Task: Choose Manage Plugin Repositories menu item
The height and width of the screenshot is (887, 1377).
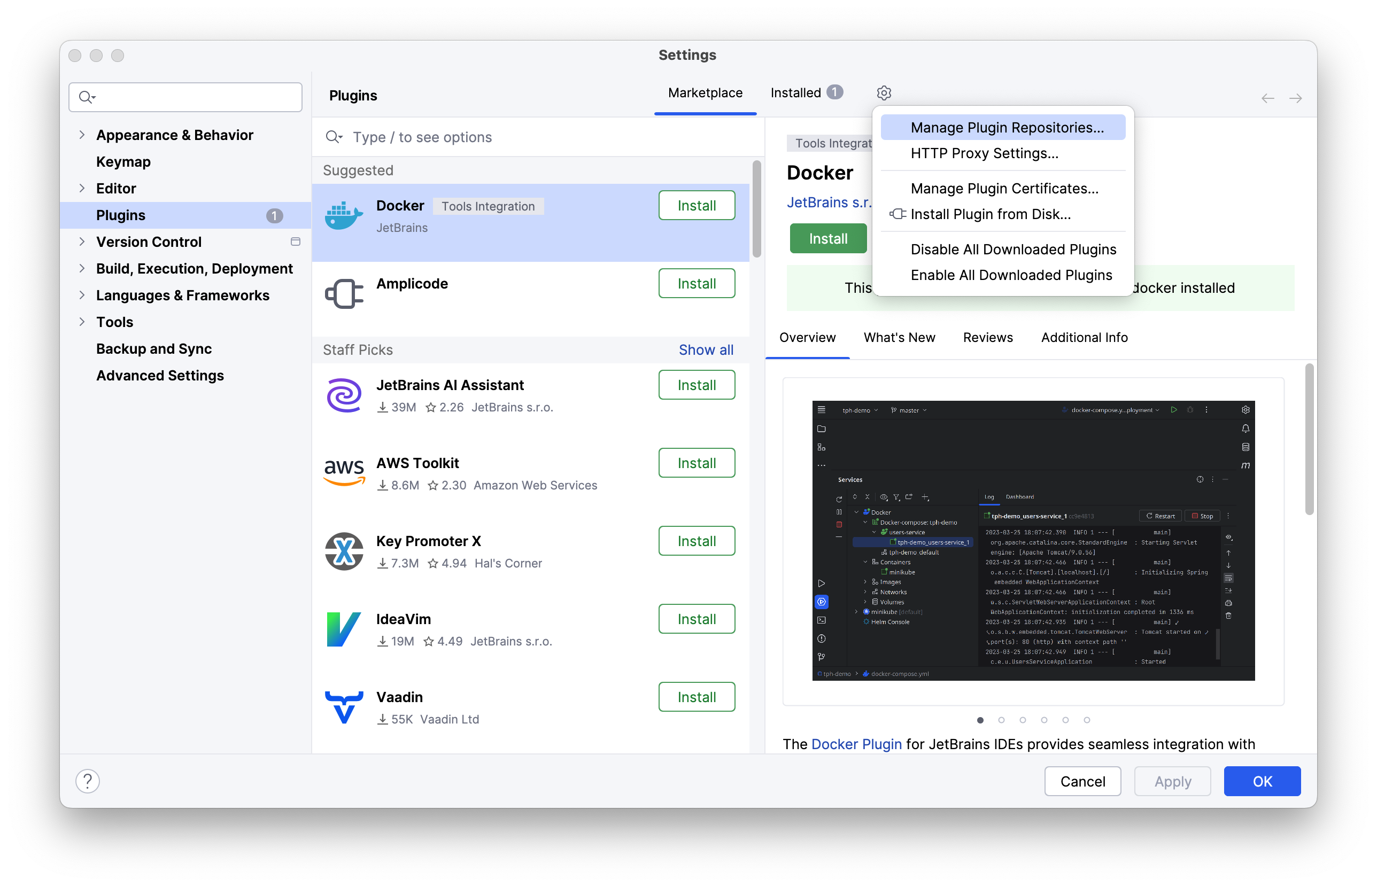Action: click(x=1002, y=127)
